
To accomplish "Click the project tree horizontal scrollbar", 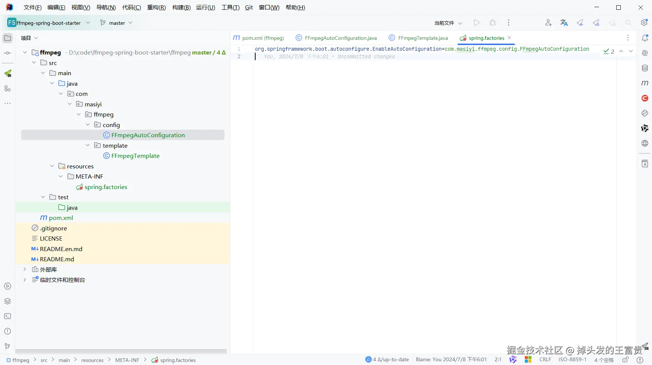I will click(x=121, y=351).
